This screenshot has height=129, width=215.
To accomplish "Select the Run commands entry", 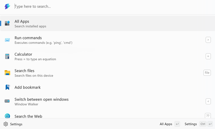I will click(107, 40).
